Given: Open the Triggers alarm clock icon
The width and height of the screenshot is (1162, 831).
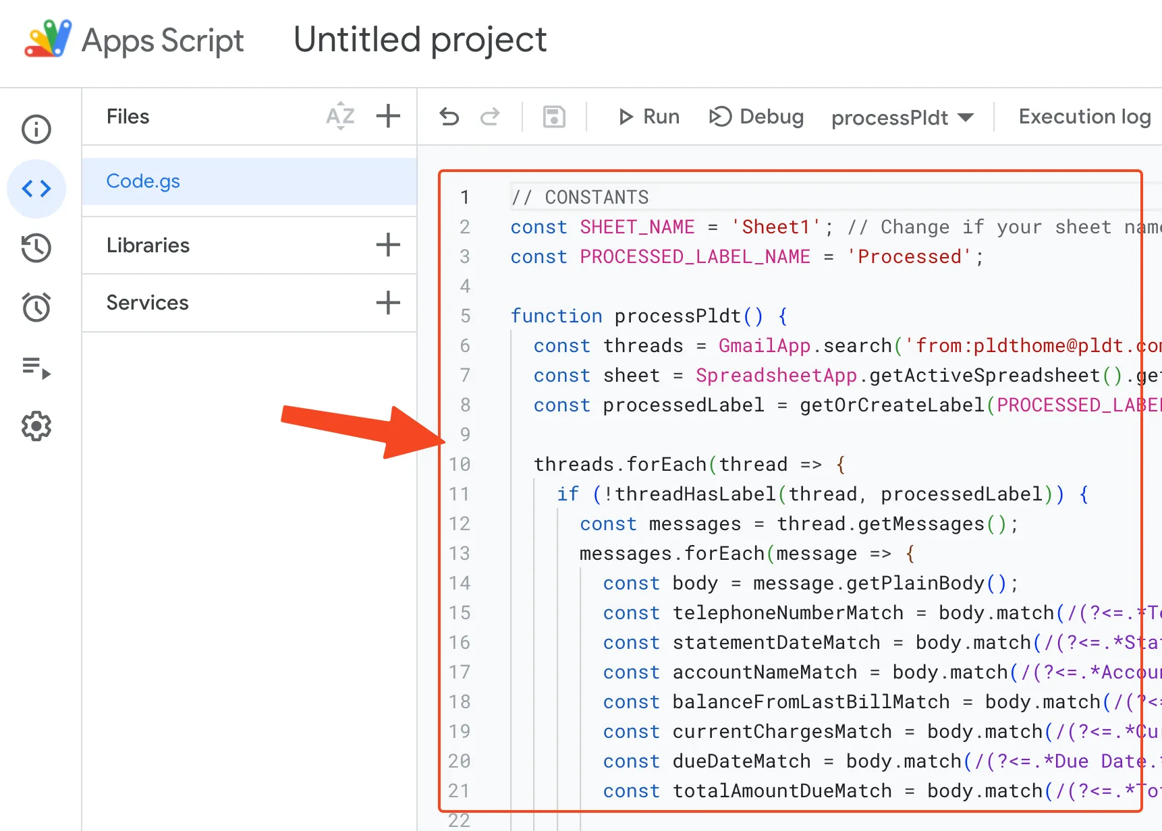Looking at the screenshot, I should 36,307.
